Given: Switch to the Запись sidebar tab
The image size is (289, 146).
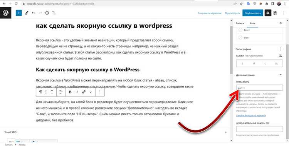Looking at the screenshot, I should point(240,23).
